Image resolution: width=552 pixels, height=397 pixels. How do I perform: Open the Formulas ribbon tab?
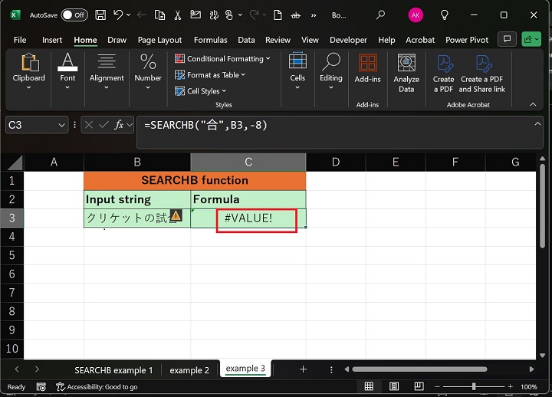pos(210,40)
